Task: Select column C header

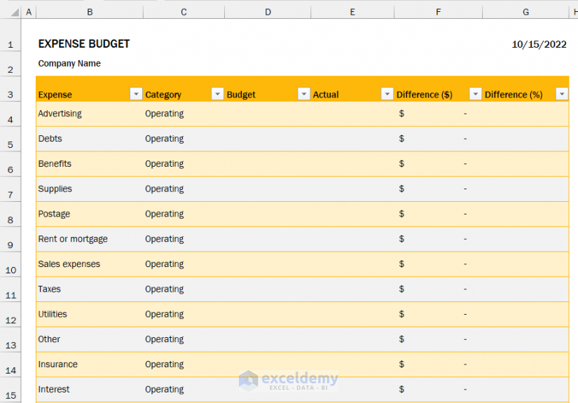Action: tap(184, 12)
